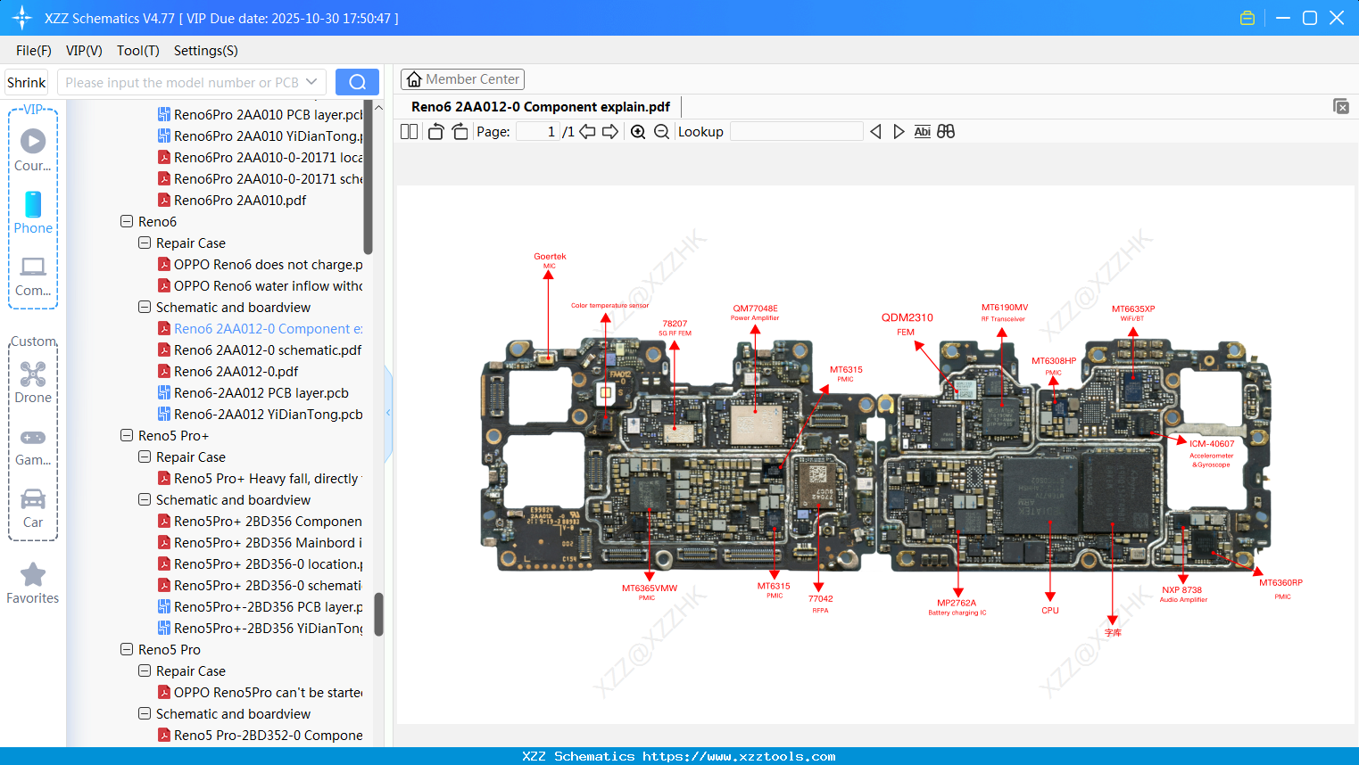Zoom in on the board view
Image resolution: width=1359 pixels, height=765 pixels.
point(637,131)
